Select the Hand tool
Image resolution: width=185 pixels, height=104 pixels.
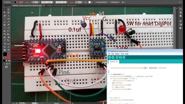pyautogui.click(x=5, y=50)
